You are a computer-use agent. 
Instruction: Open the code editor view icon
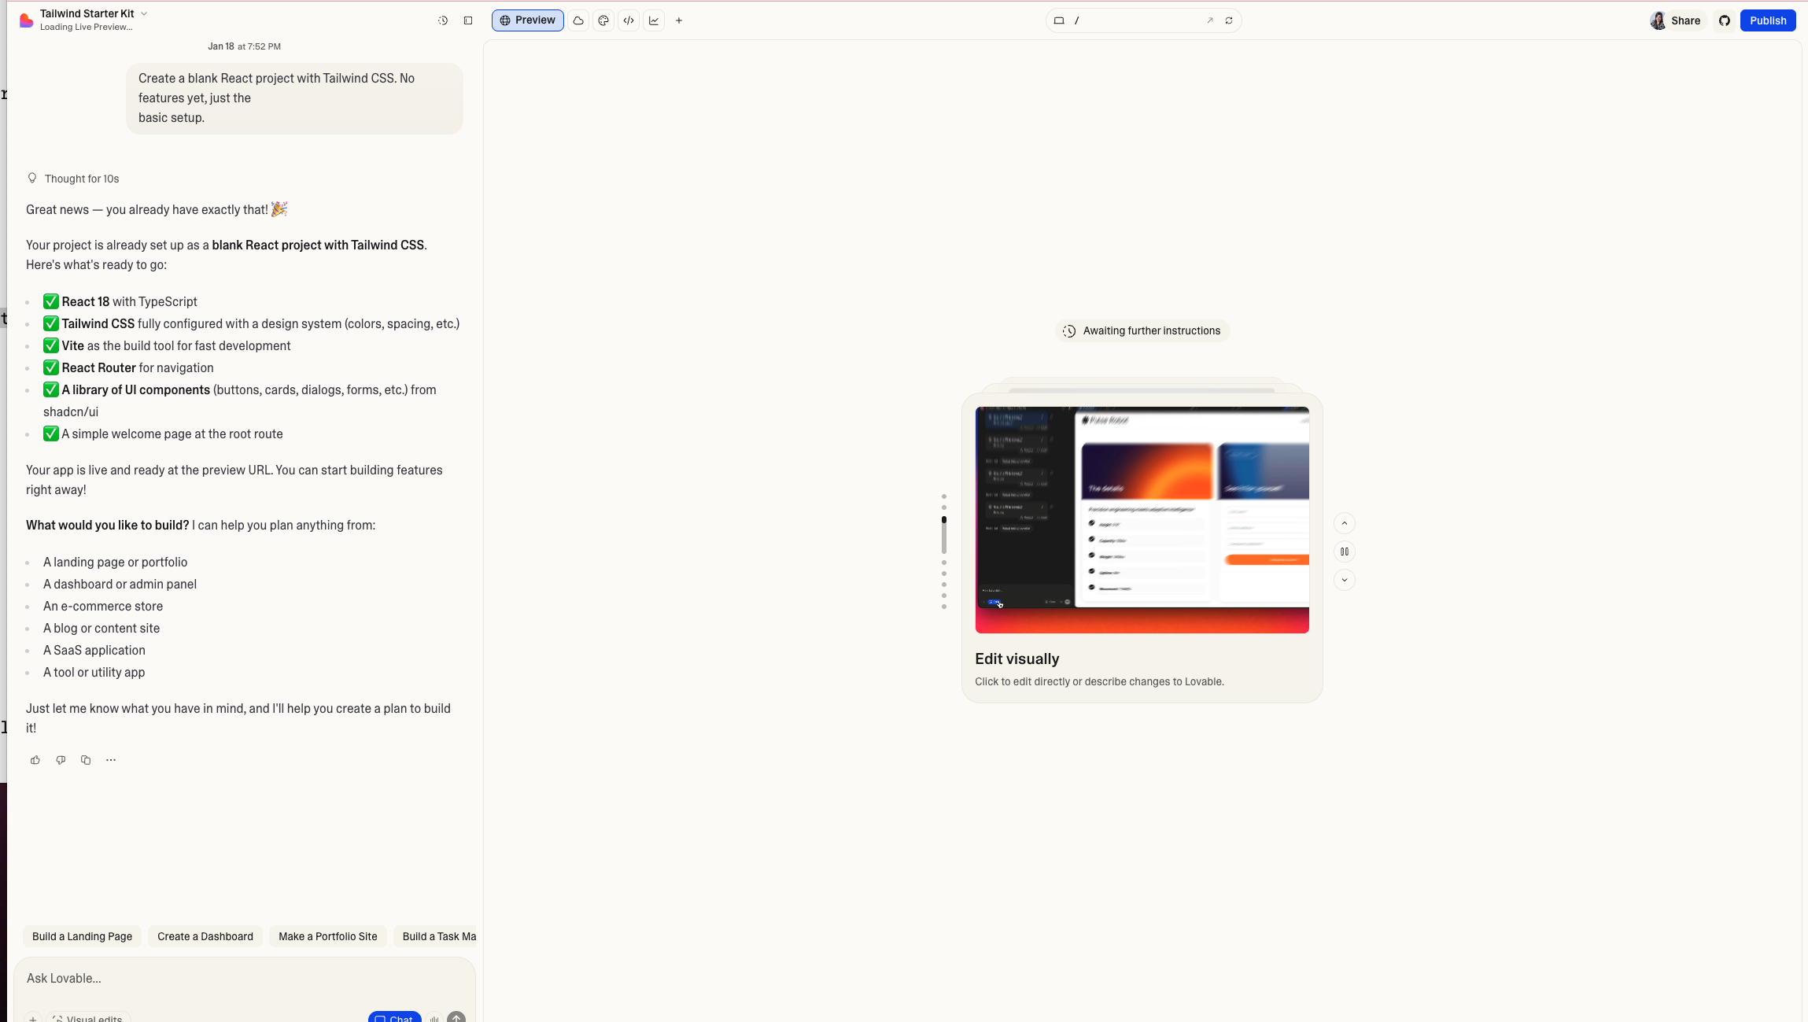pos(629,20)
